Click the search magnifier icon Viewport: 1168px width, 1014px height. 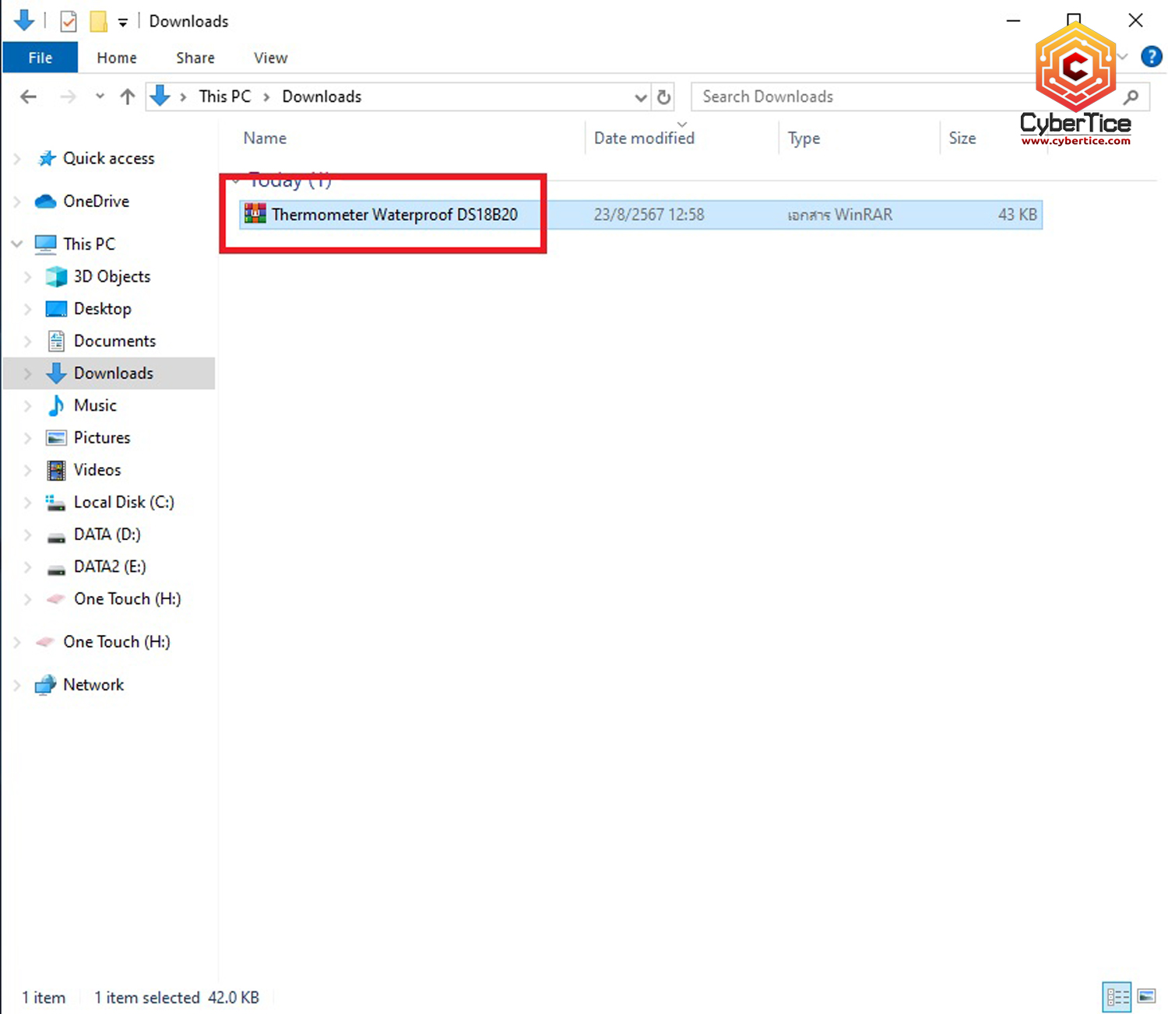click(x=1131, y=97)
